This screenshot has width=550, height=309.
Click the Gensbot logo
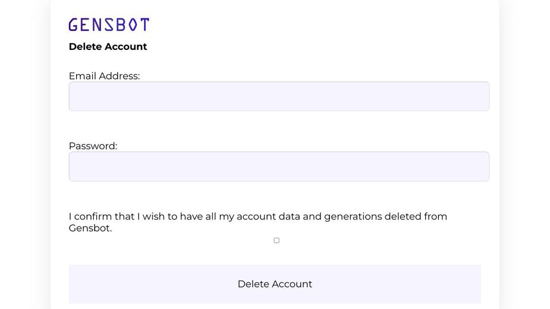(109, 24)
